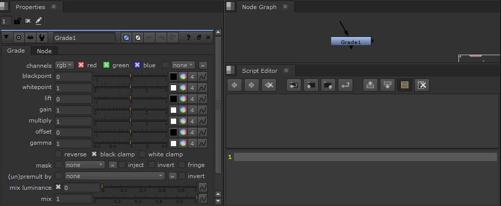Screen dimensions: 501x206
Task: Open the rgb channels dropdown
Action: click(x=64, y=65)
